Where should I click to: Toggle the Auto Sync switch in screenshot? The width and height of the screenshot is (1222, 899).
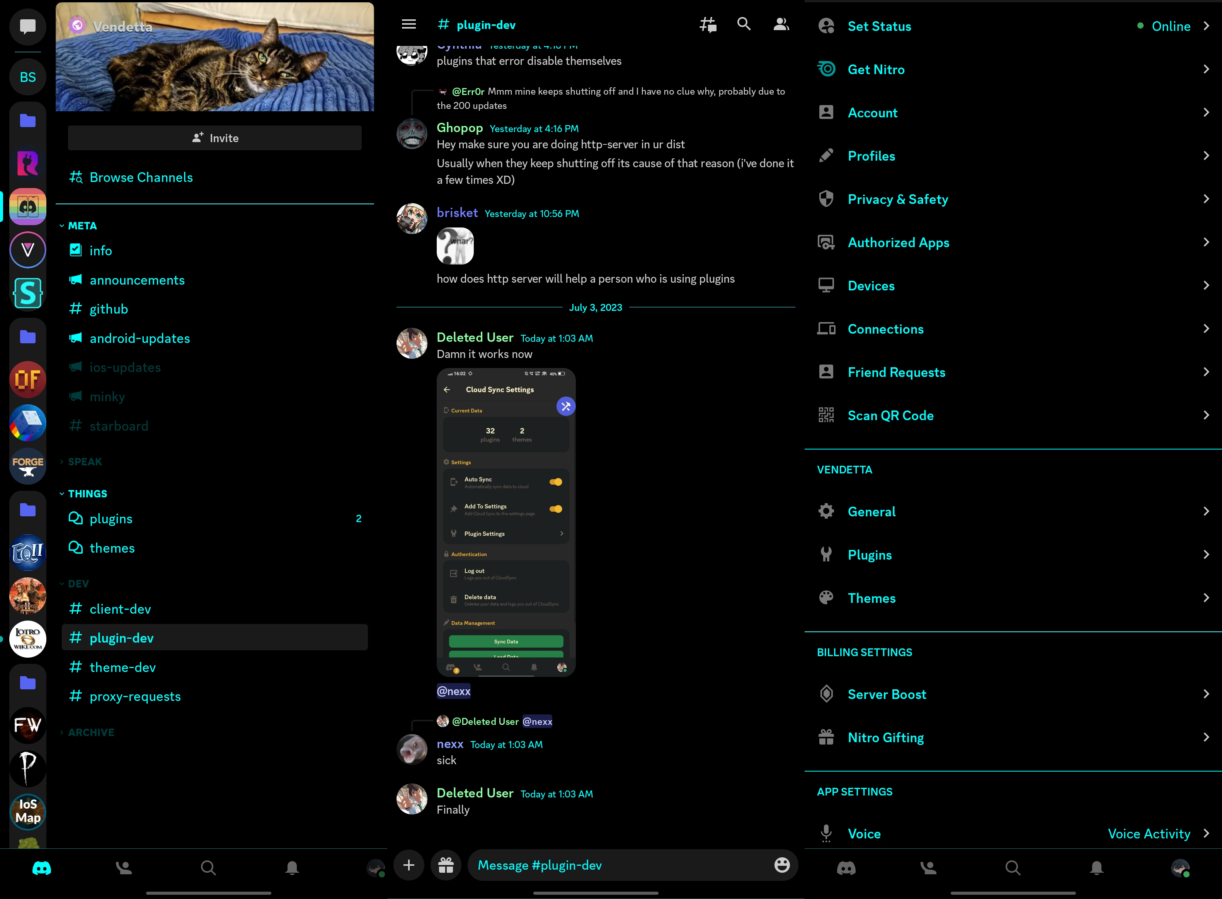coord(555,482)
